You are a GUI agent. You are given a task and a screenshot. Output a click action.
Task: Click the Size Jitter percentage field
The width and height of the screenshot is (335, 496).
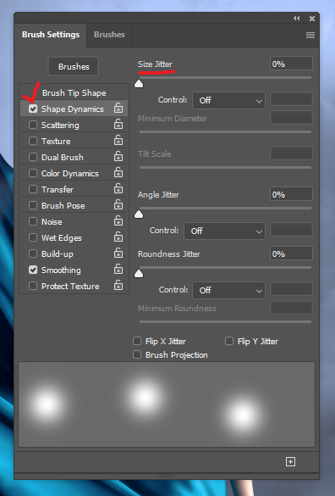[x=291, y=64]
